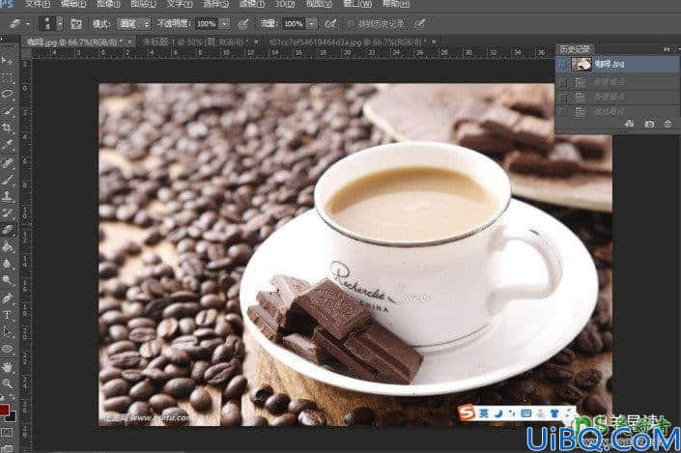Screen dimensions: 681x453
Task: Enable airbrush mode icon
Action: tap(330, 24)
